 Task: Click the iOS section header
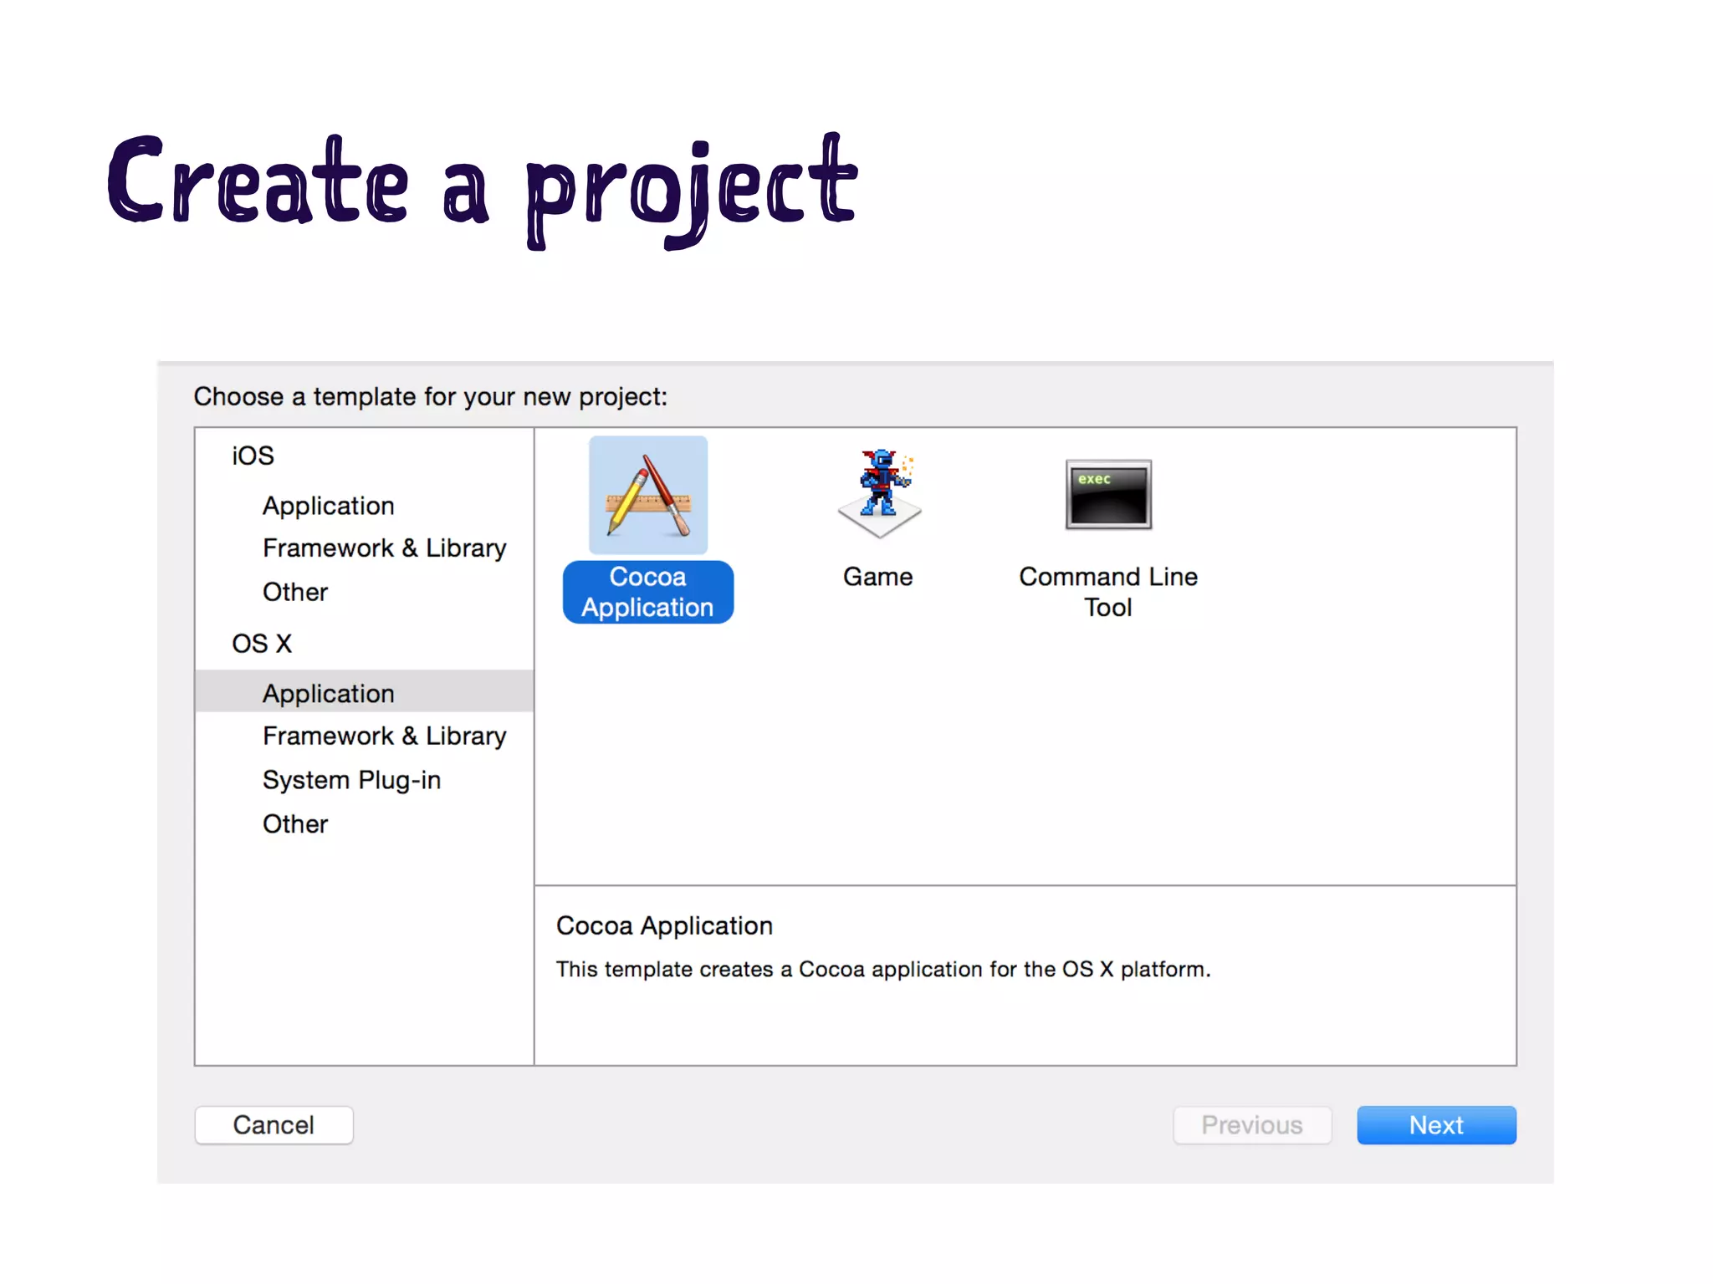253,456
